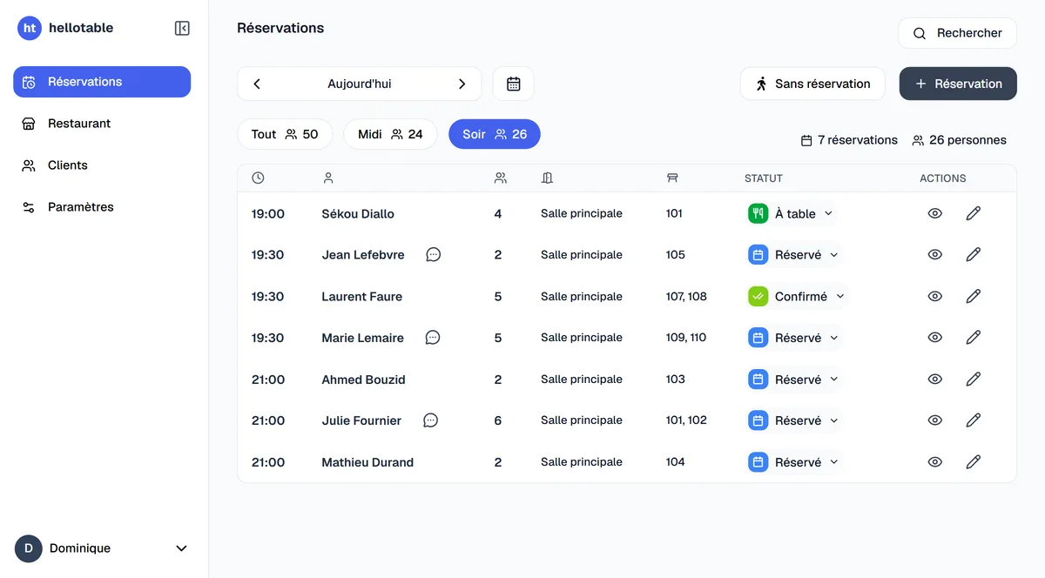The image size is (1045, 578).
Task: Select the Soir 26 filter tab
Action: 495,134
